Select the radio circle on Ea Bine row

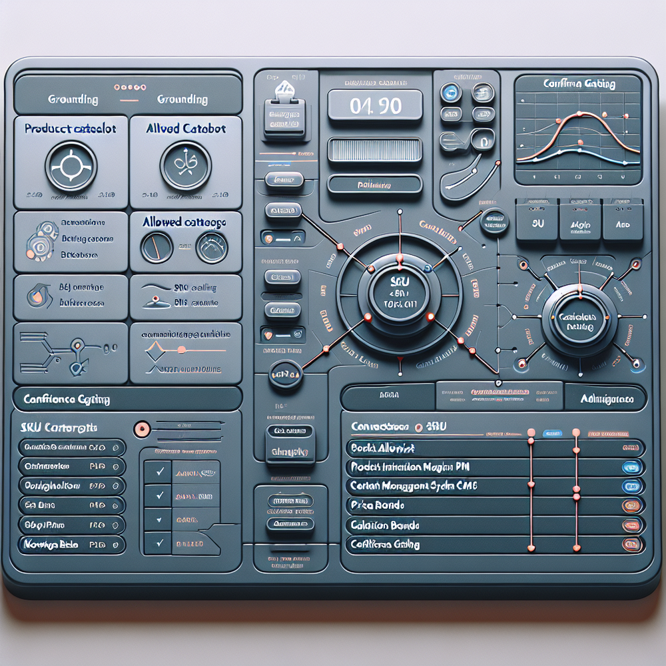115,506
